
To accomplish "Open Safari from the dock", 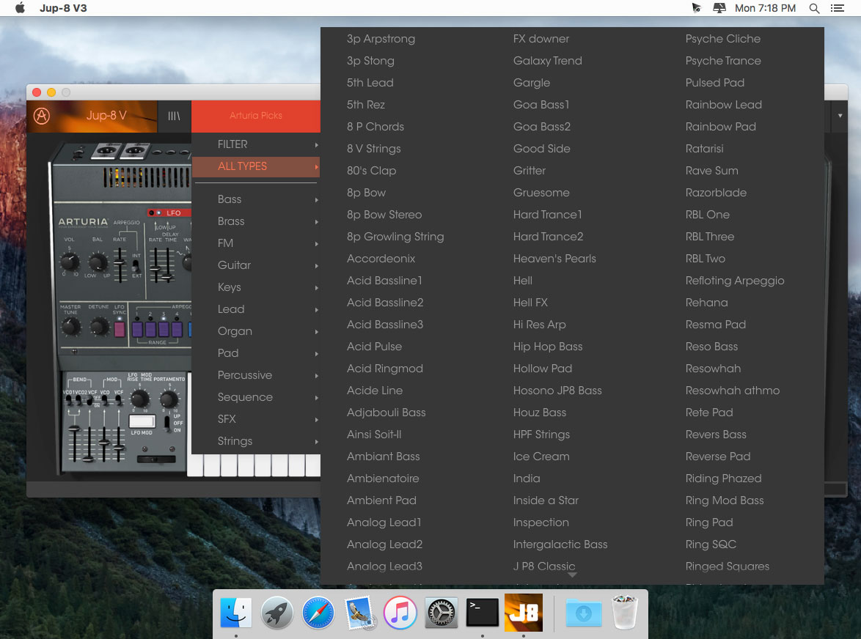I will point(318,612).
